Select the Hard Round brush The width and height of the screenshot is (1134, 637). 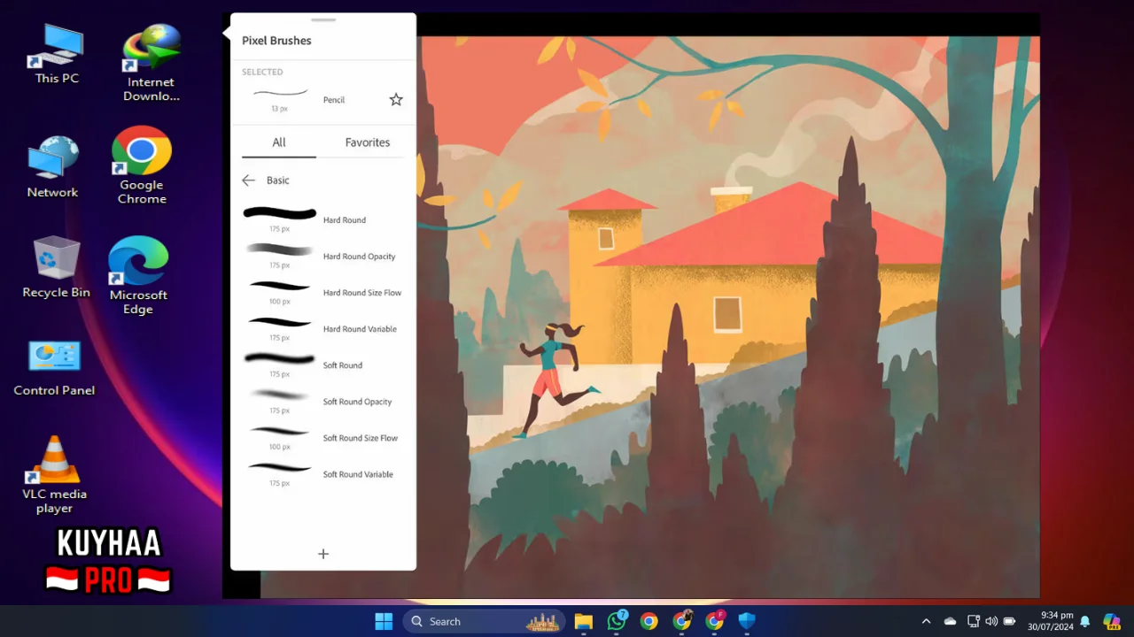click(323, 219)
